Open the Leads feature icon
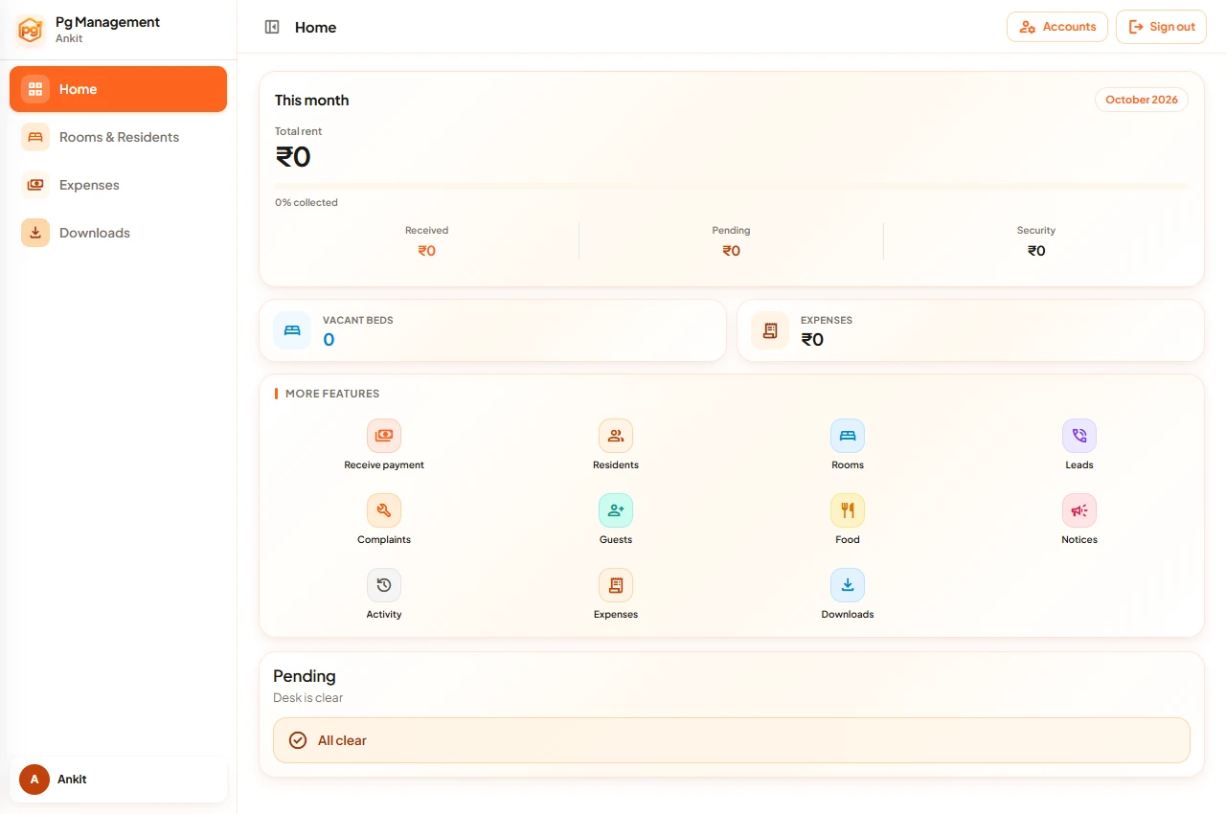Screen dimensions: 1226x814 point(1079,436)
